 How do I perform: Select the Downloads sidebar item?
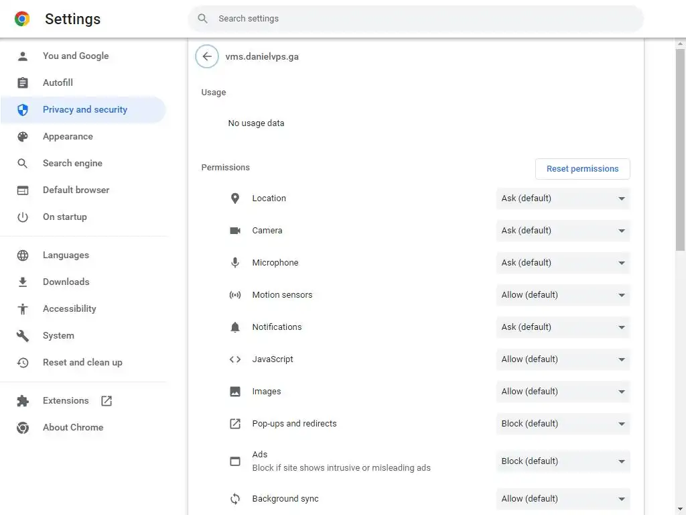point(66,282)
